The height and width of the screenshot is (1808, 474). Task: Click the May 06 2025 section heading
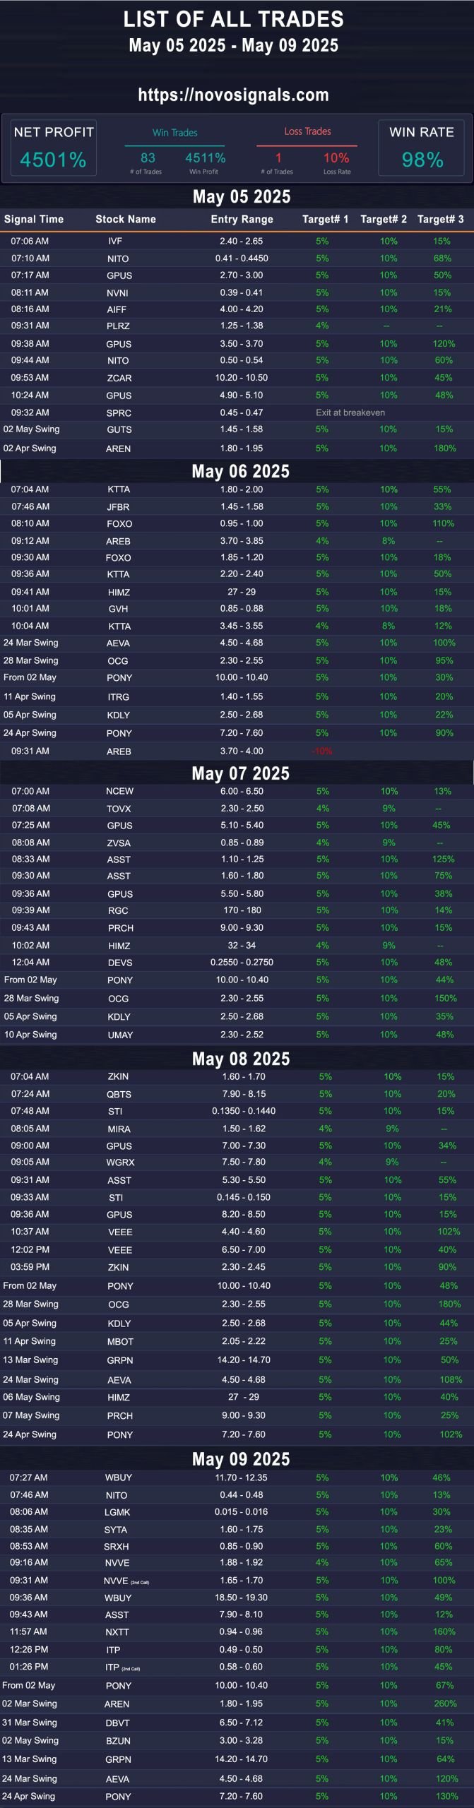point(241,471)
